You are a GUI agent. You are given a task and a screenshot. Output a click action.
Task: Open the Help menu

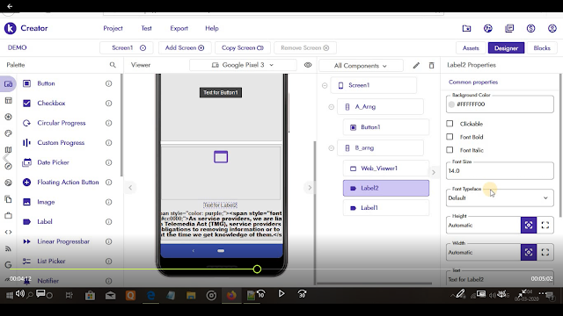pos(212,28)
